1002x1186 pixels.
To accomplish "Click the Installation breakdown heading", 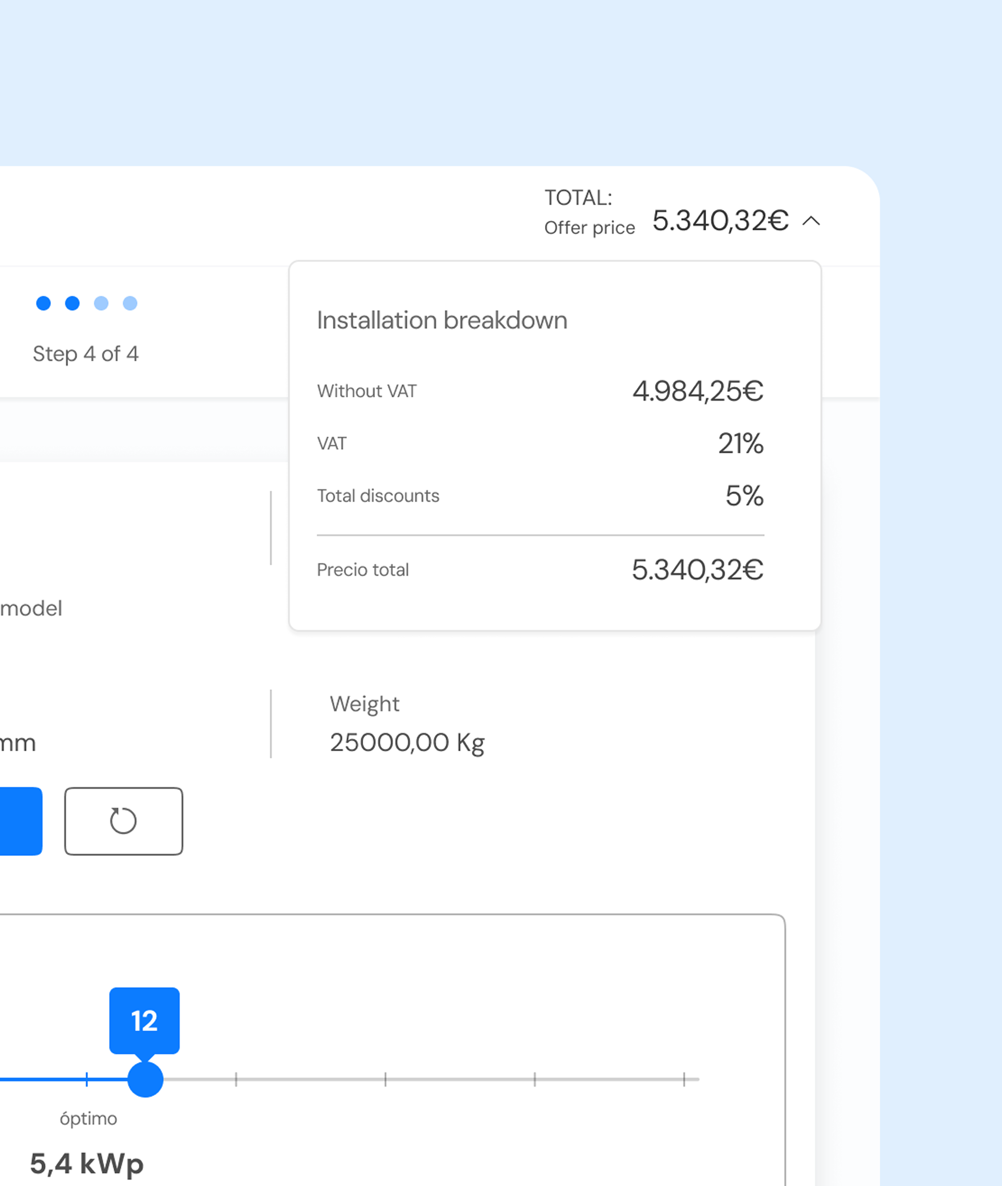I will tap(442, 320).
